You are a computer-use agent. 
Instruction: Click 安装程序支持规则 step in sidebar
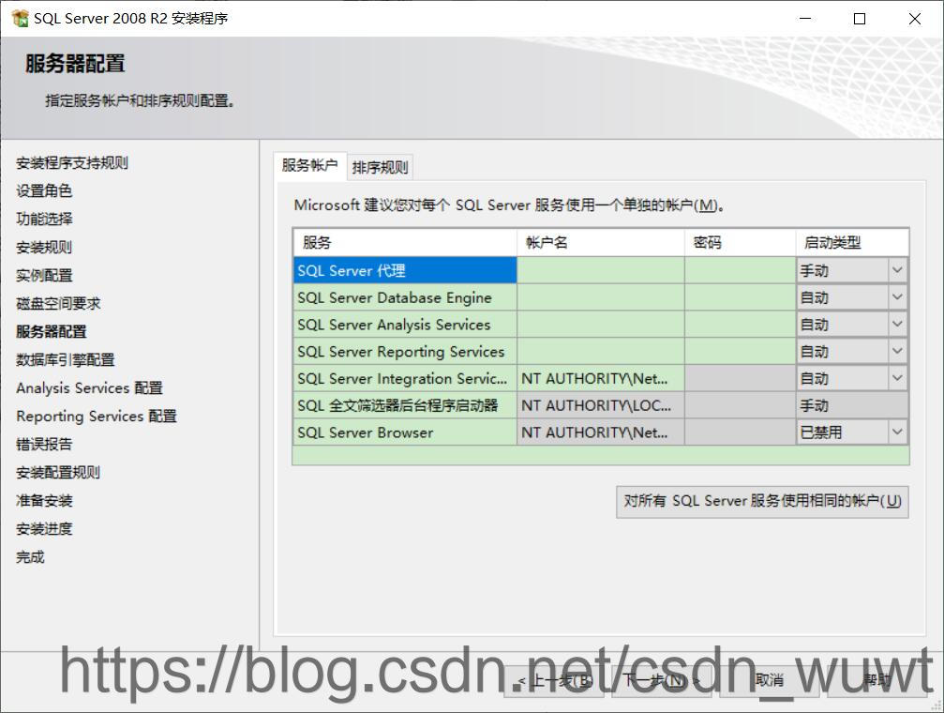click(71, 162)
